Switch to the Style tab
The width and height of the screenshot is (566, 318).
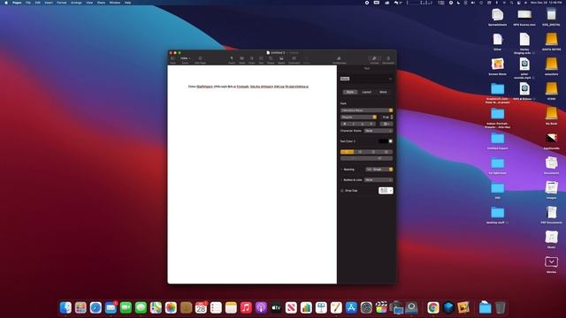tap(350, 92)
